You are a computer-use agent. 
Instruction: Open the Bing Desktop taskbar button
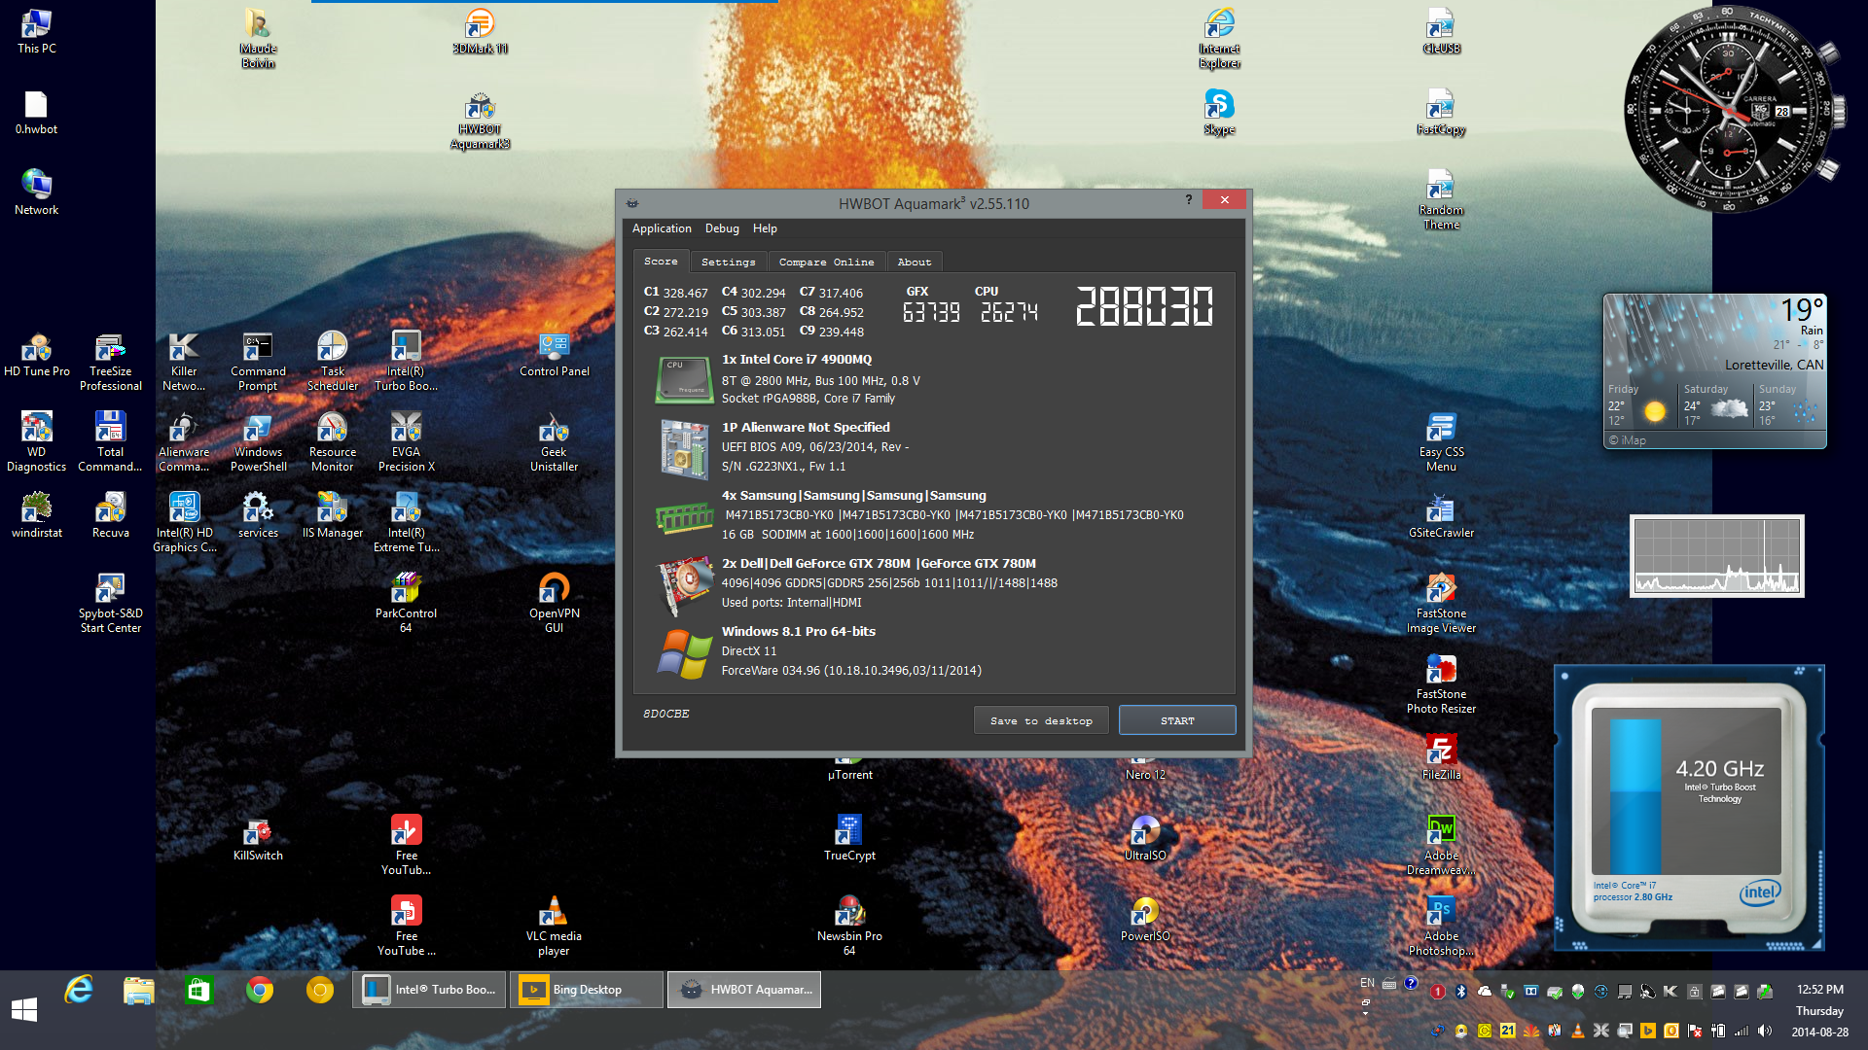[x=587, y=990]
